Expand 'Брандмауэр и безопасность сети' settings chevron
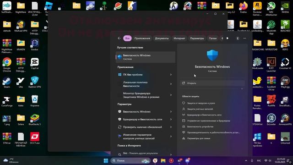Image resolution: width=293 pixels, height=165 pixels. pos(171,119)
